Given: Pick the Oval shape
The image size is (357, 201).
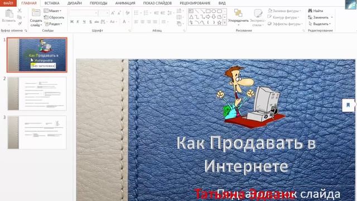Looking at the screenshot, I should pyautogui.click(x=214, y=11).
